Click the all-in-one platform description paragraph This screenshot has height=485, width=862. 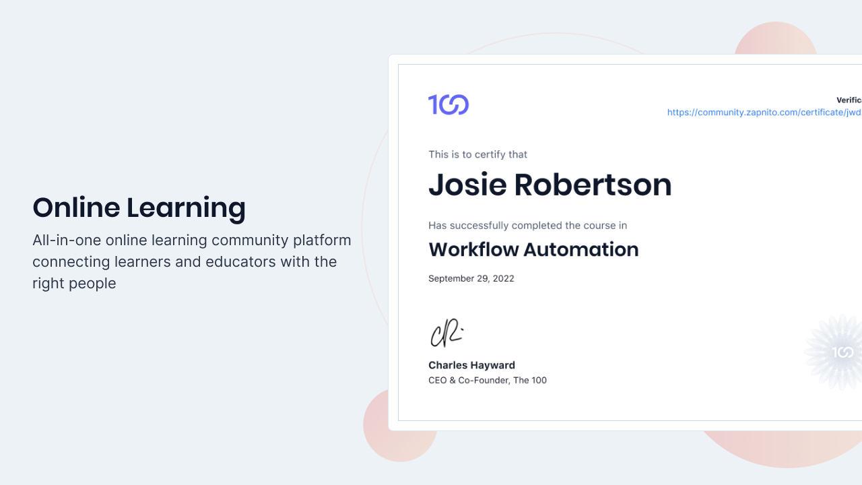click(192, 261)
